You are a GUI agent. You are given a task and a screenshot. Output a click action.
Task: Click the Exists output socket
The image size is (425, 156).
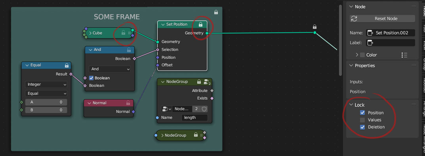(212, 98)
